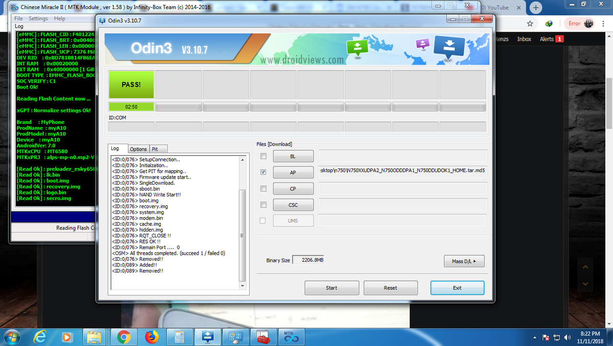Click the AP file button
The width and height of the screenshot is (613, 346).
pos(293,173)
